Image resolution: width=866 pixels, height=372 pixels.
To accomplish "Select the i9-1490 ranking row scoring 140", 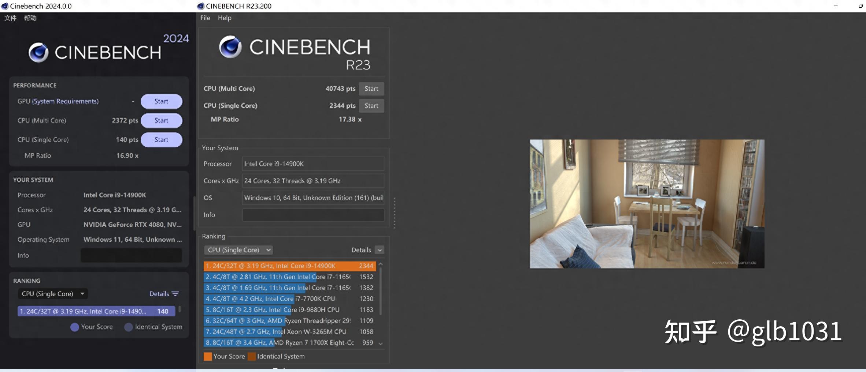I will click(96, 311).
